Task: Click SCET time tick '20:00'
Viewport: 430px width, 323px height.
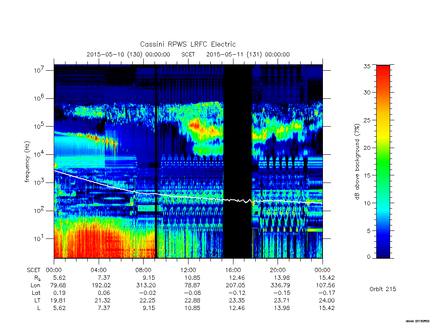Action: tap(278, 270)
